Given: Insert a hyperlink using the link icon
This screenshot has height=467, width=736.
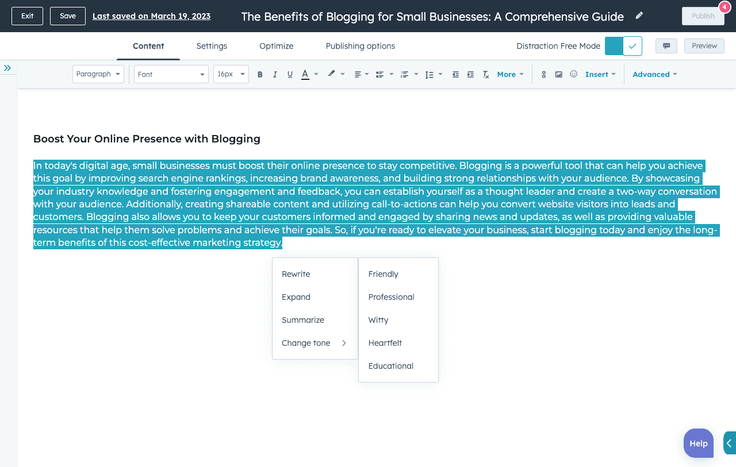Looking at the screenshot, I should [543, 74].
